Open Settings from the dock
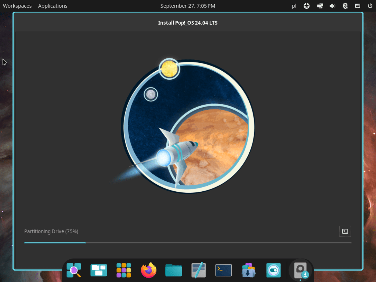Image resolution: width=376 pixels, height=282 pixels. coord(273,270)
